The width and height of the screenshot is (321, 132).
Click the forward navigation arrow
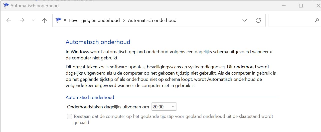22,20
